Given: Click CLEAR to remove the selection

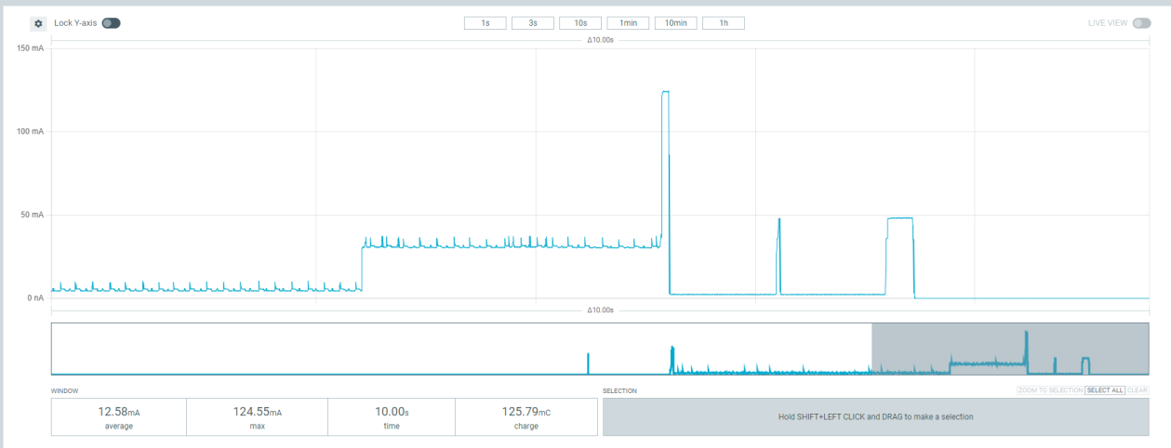Looking at the screenshot, I should [x=1138, y=390].
